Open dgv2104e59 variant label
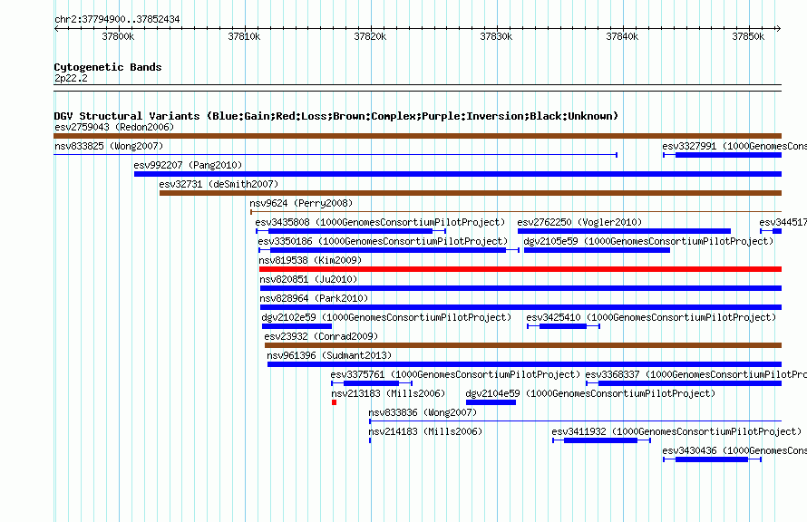The width and height of the screenshot is (807, 522). 590,393
